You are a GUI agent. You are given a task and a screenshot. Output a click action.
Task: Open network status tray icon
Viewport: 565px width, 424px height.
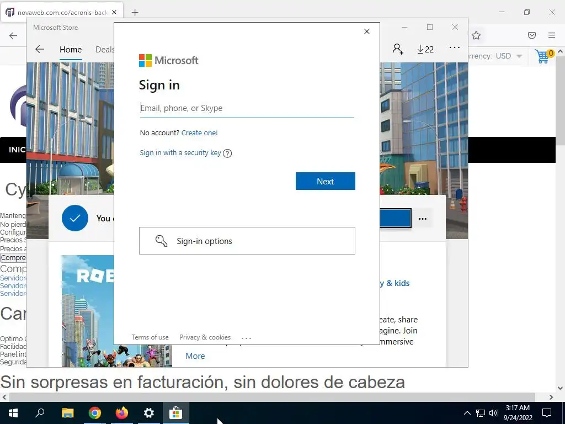click(x=481, y=413)
